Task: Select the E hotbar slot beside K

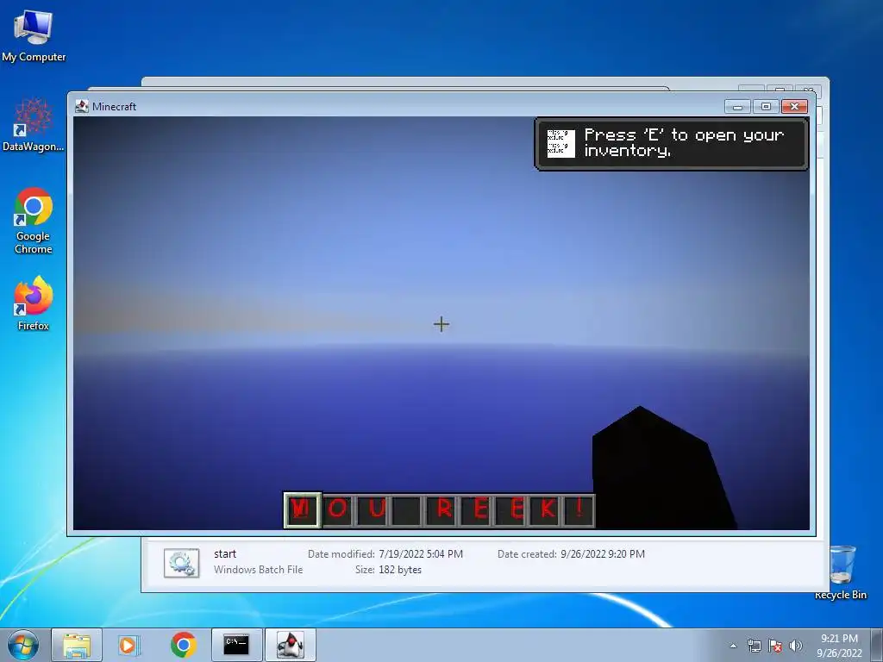Action: click(510, 510)
